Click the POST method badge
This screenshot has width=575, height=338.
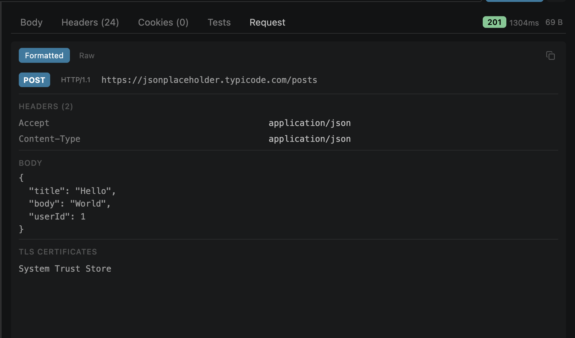click(34, 80)
